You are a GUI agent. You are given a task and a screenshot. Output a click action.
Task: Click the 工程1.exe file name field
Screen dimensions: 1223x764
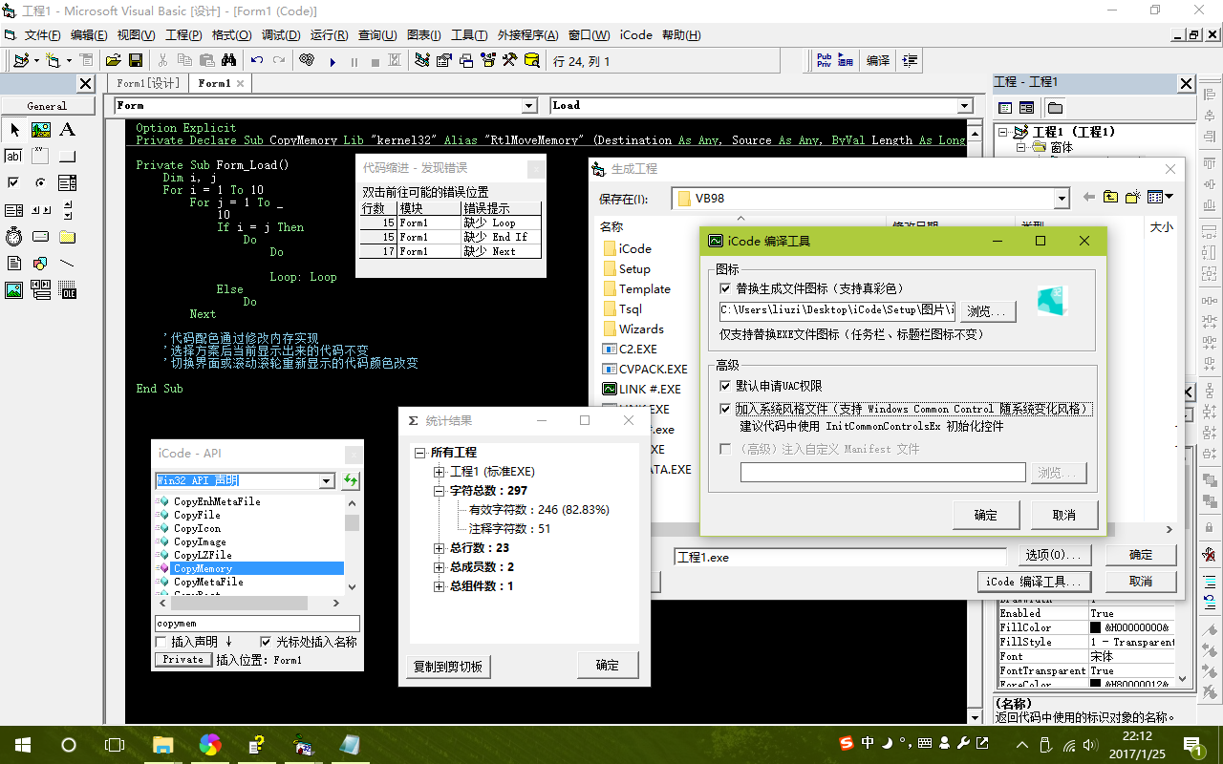click(x=840, y=556)
